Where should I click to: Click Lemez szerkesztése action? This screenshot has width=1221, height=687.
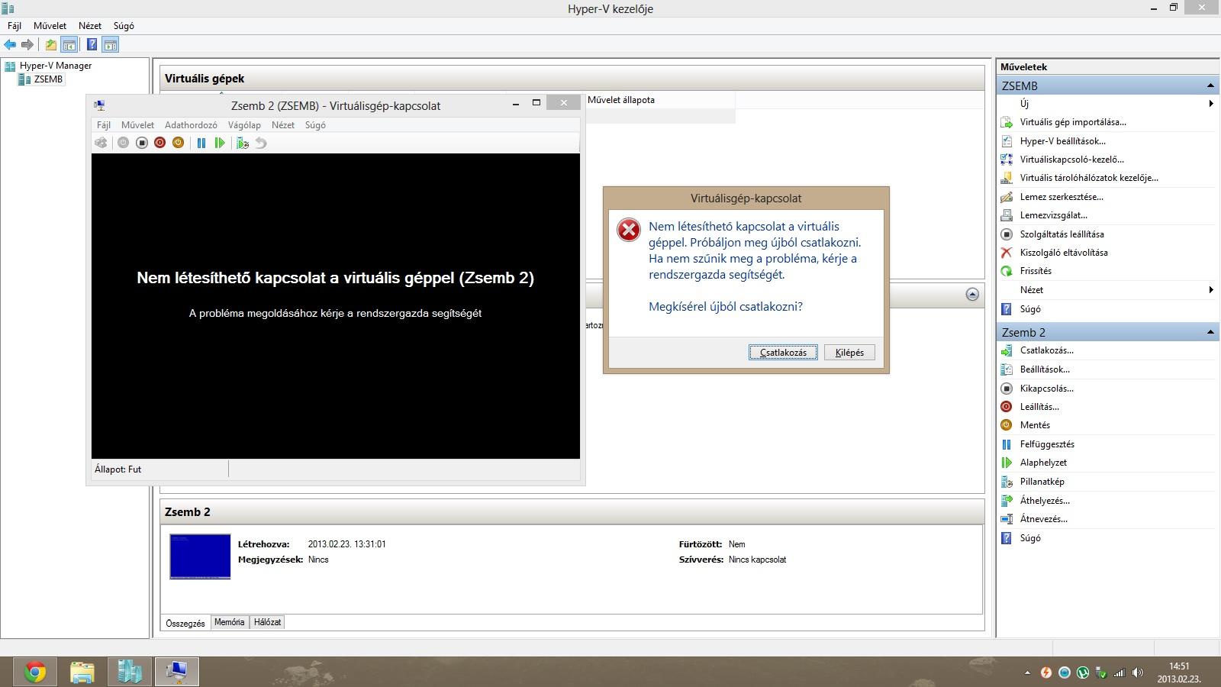point(1062,197)
